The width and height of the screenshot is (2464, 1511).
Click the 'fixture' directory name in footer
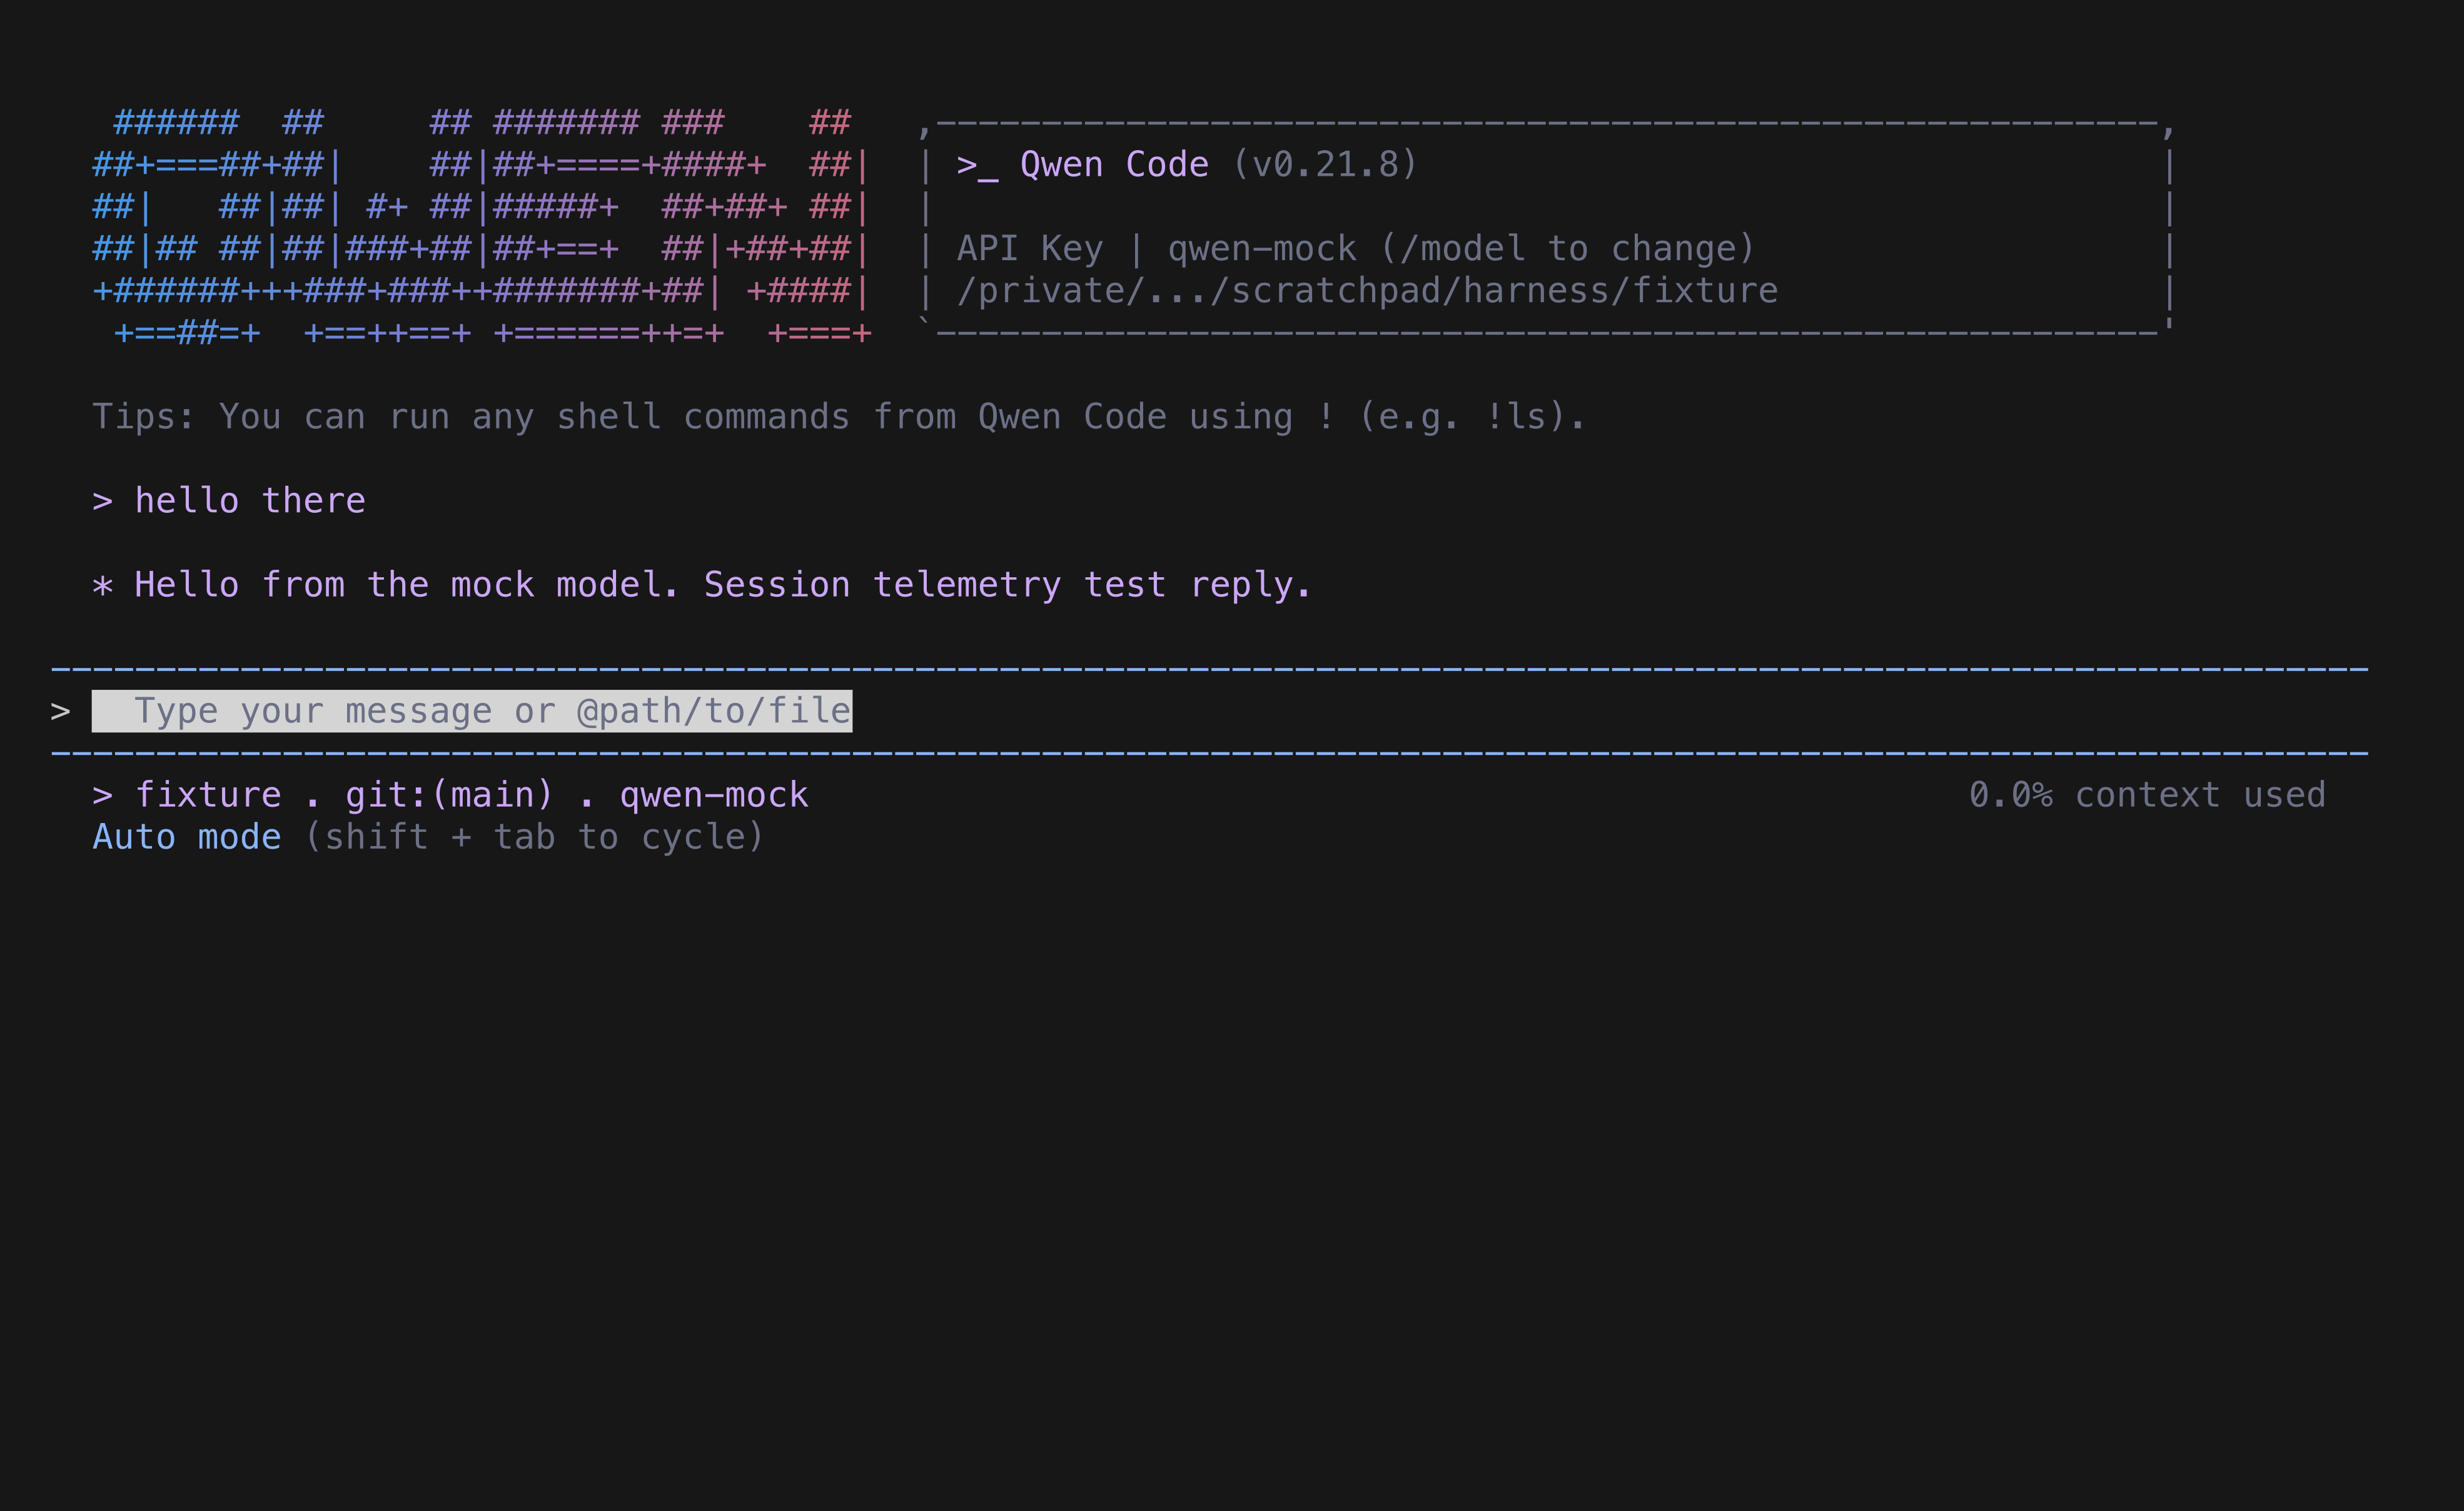(x=208, y=795)
